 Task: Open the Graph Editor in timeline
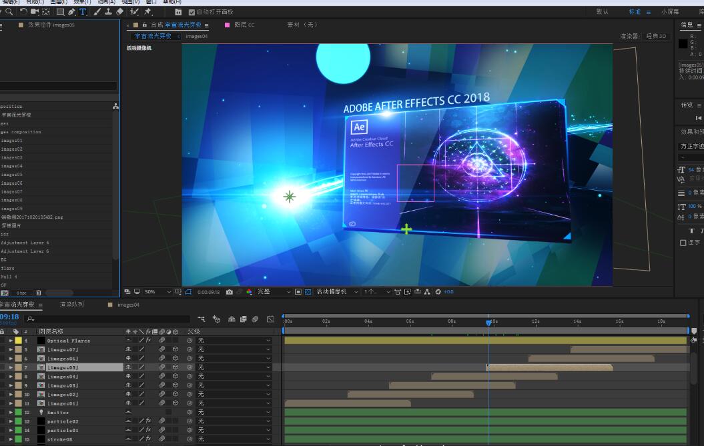point(270,319)
